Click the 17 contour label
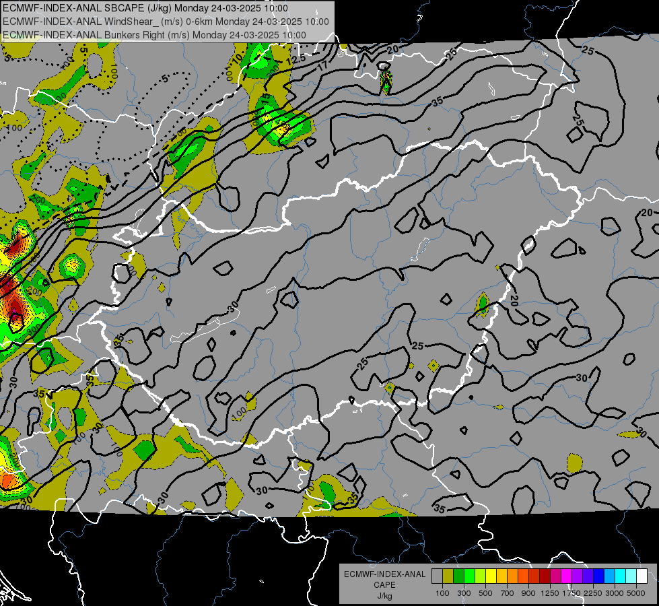Image resolution: width=659 pixels, height=606 pixels. click(322, 65)
